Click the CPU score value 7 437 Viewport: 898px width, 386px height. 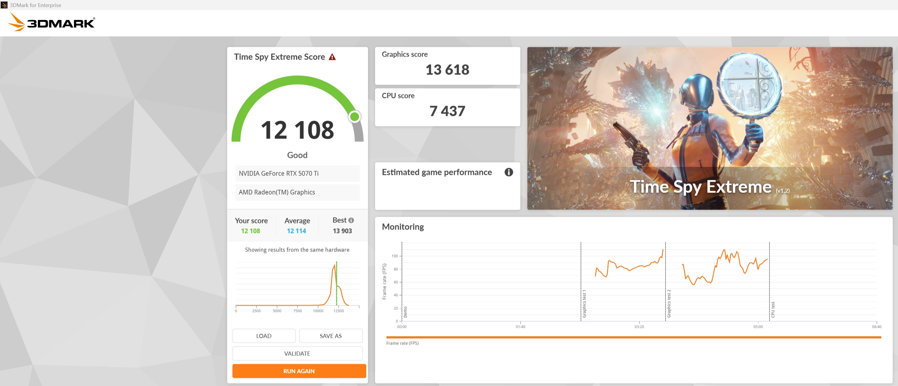coord(447,111)
